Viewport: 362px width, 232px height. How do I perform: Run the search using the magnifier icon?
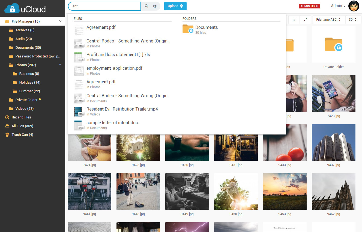tap(146, 6)
